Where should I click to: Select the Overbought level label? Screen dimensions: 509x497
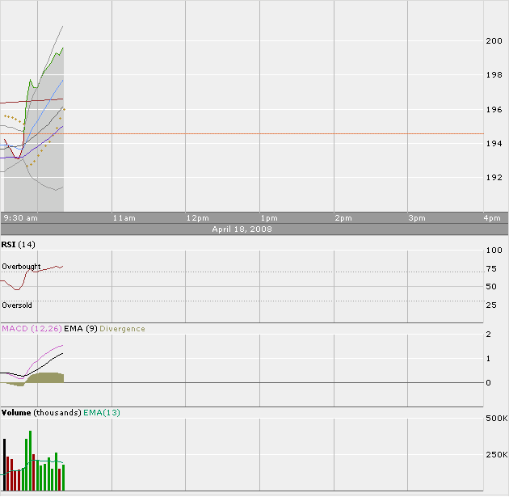pos(21,266)
